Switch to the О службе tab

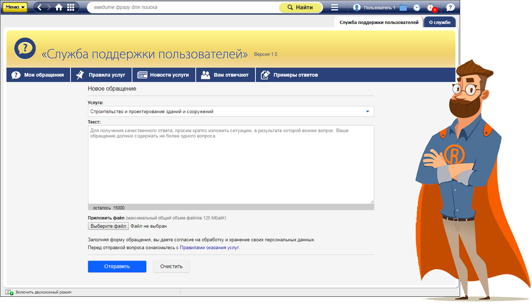pyautogui.click(x=440, y=22)
